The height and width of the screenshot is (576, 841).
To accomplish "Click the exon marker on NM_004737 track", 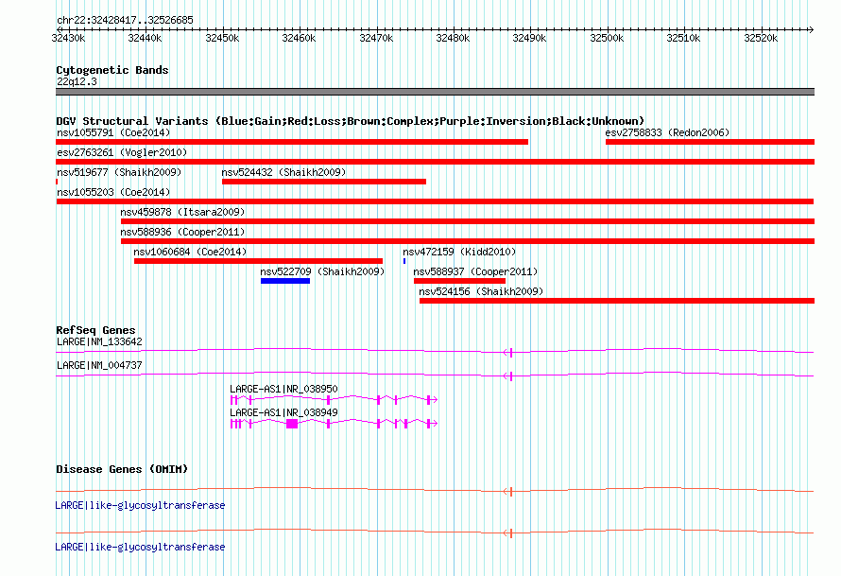I will click(511, 375).
